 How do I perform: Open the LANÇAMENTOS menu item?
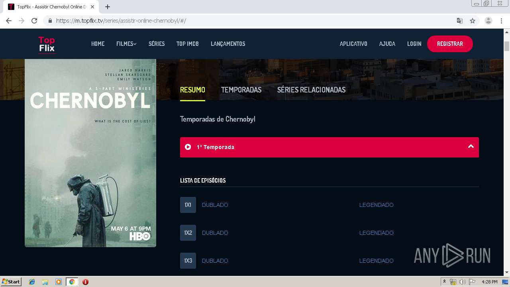click(228, 44)
